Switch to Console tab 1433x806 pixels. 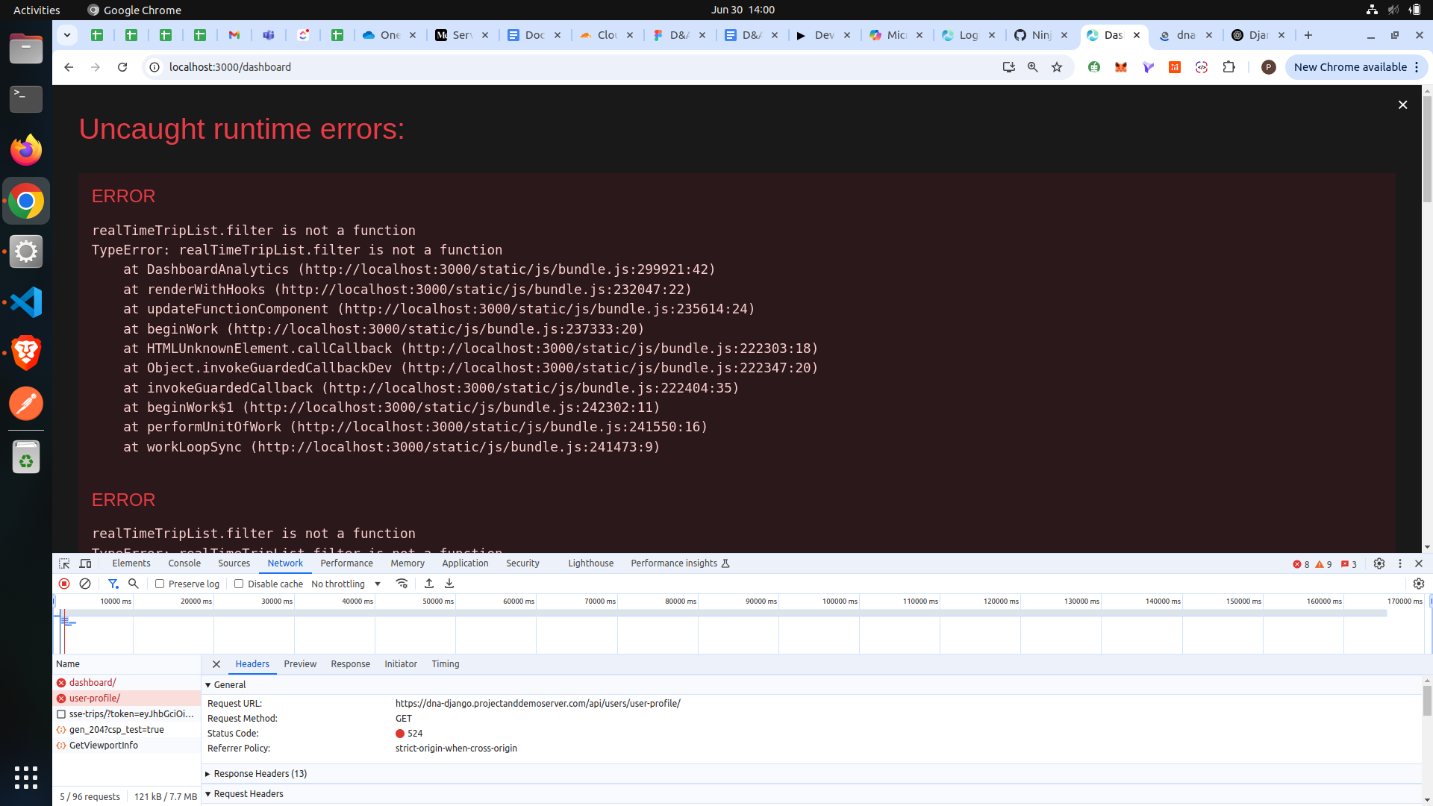click(184, 563)
